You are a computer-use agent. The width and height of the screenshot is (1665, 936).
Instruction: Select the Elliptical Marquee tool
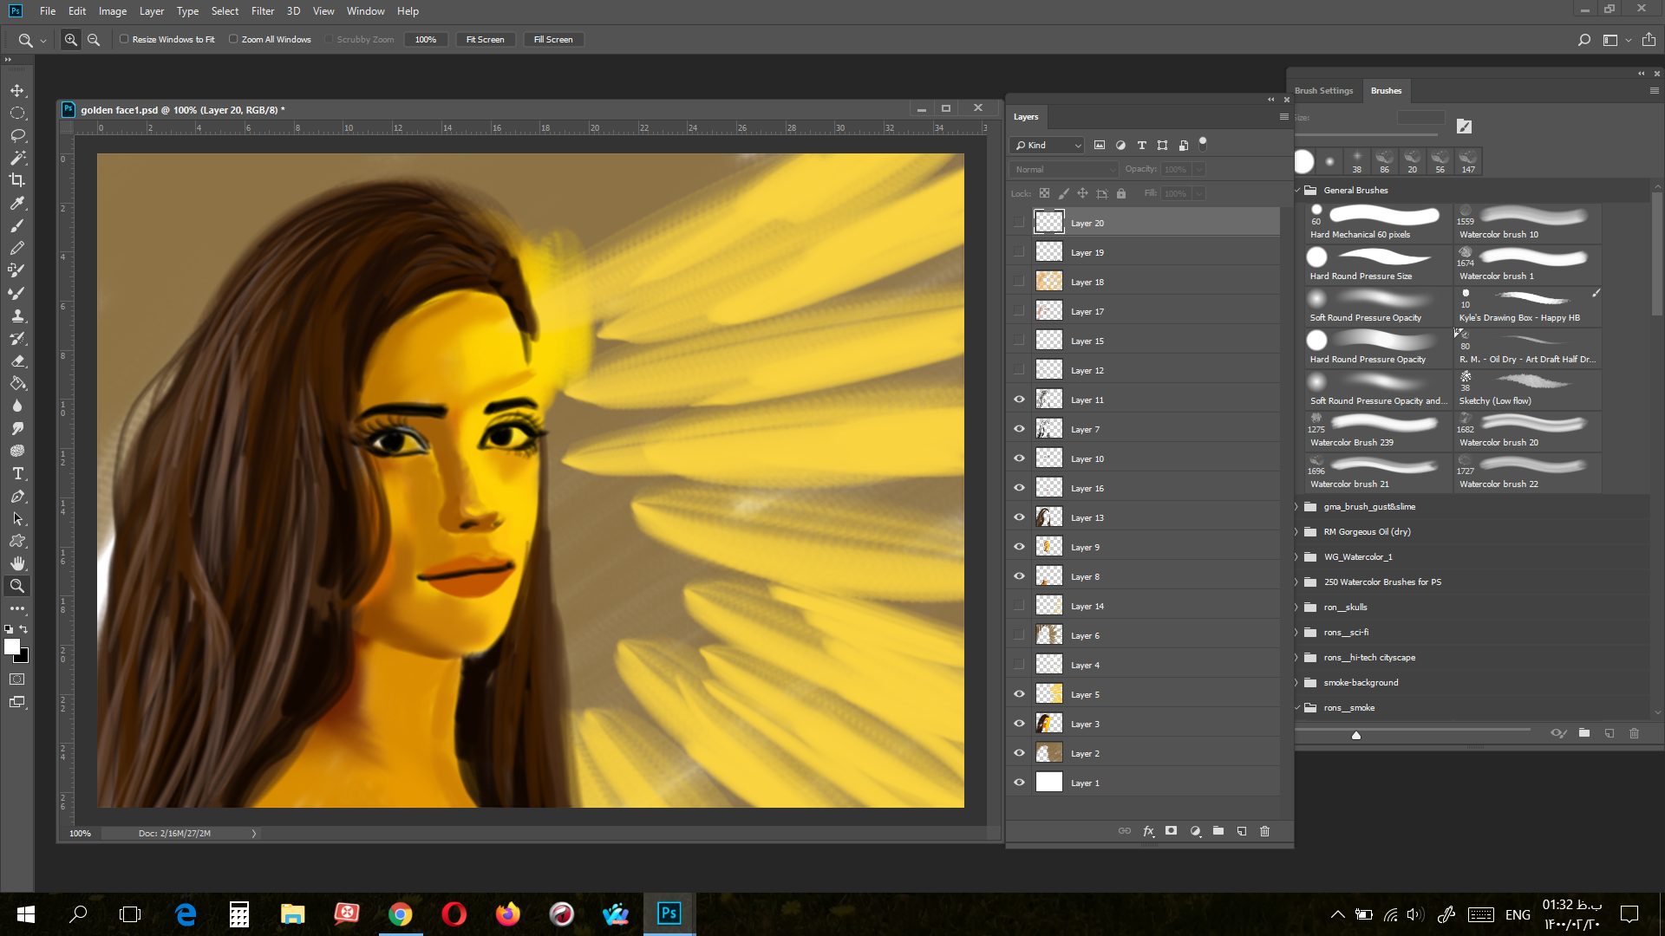click(17, 113)
